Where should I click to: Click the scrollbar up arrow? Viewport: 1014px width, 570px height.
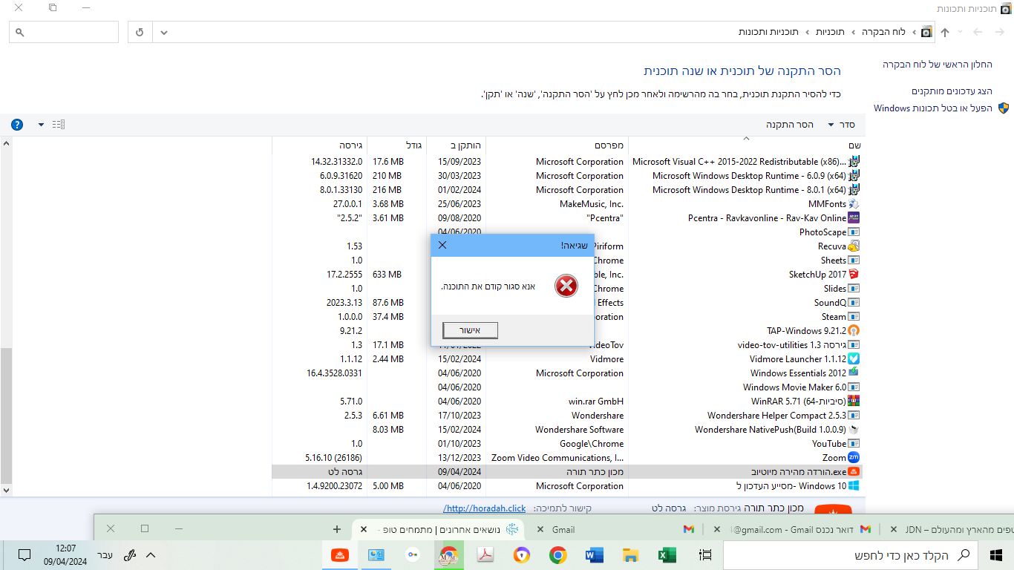(7, 143)
